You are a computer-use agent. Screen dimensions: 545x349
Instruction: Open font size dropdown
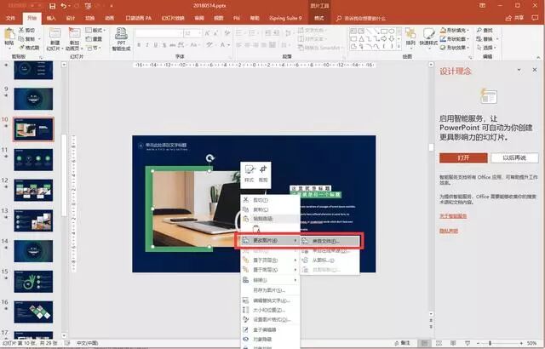(199, 33)
